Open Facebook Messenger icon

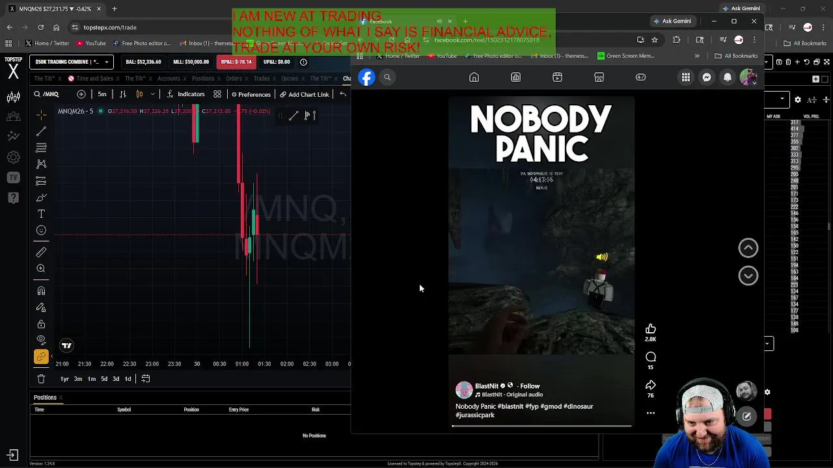(707, 77)
